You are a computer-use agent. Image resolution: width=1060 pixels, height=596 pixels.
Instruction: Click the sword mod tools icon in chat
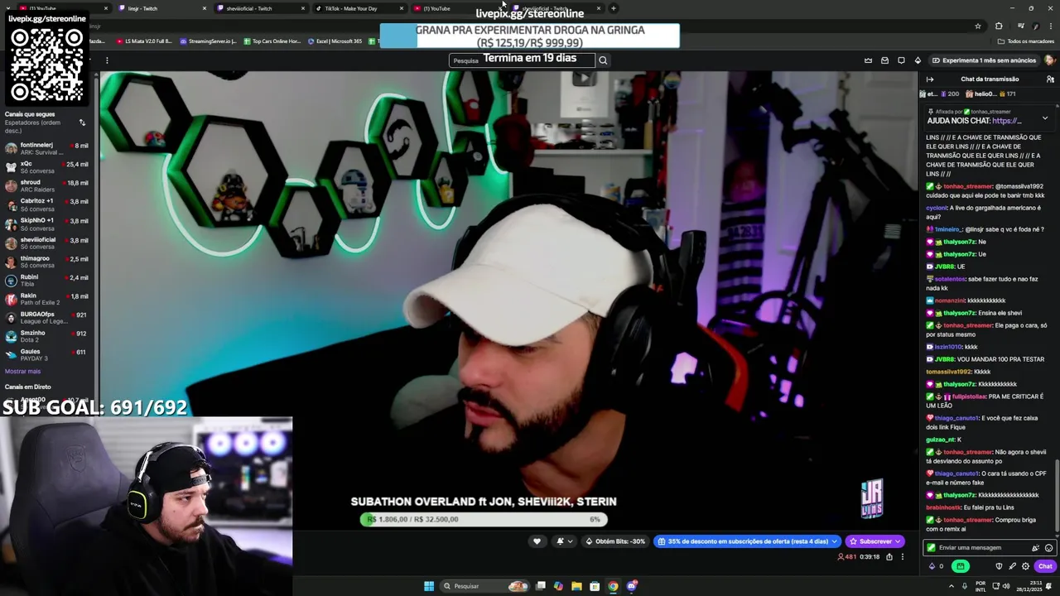click(x=1012, y=566)
